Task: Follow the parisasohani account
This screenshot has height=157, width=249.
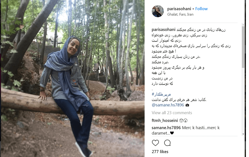Action: 201,9
